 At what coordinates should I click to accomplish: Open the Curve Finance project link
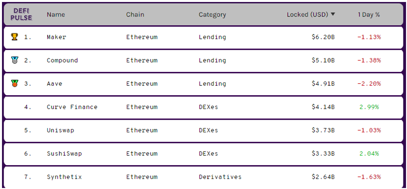point(72,107)
